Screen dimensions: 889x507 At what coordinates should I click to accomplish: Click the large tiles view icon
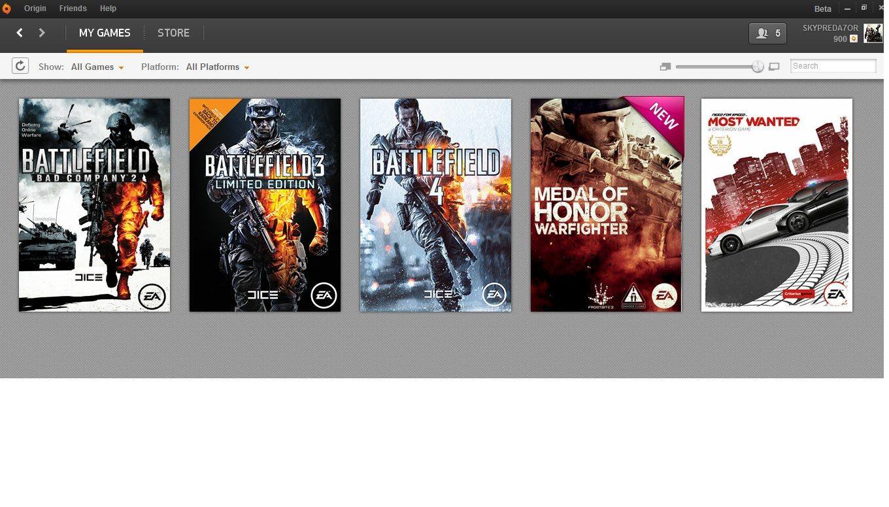pyautogui.click(x=774, y=67)
